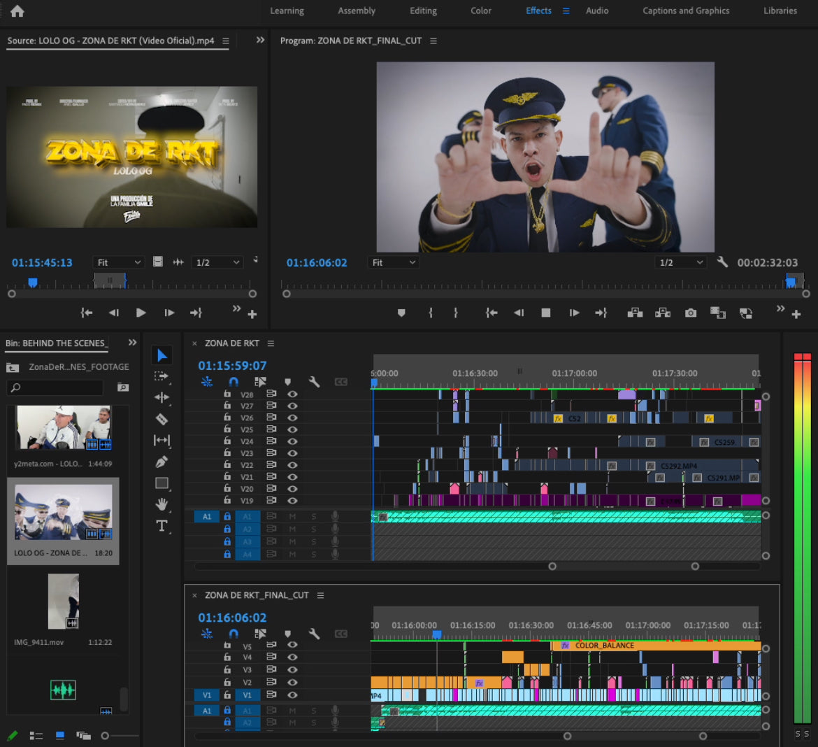Viewport: 818px width, 747px height.
Task: Select the Rectangle tool
Action: [162, 483]
